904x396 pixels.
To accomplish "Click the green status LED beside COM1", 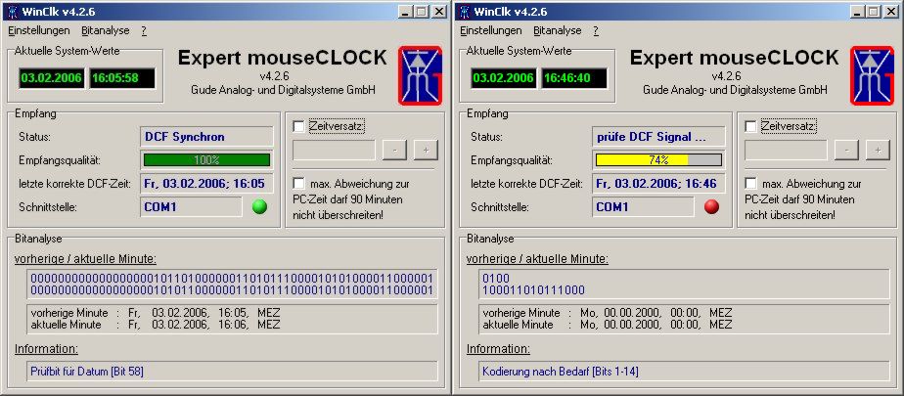I will (x=260, y=207).
